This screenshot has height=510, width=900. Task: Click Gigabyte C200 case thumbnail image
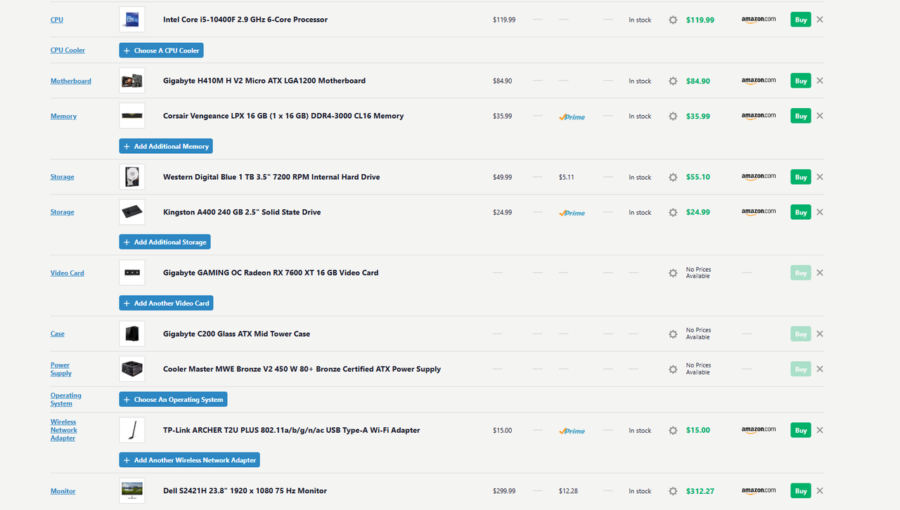(x=132, y=334)
